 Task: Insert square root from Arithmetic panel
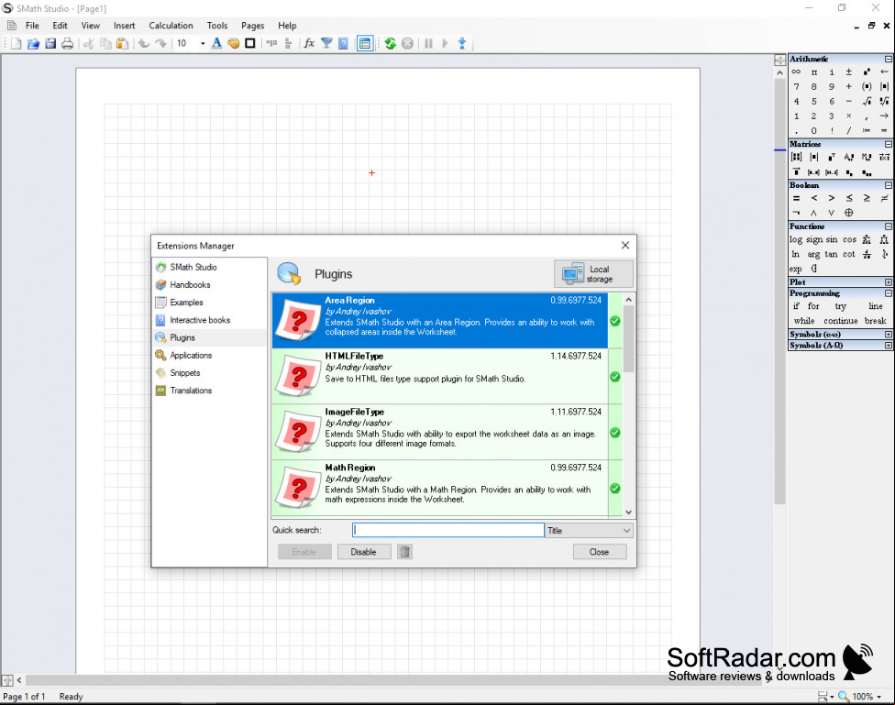867,102
